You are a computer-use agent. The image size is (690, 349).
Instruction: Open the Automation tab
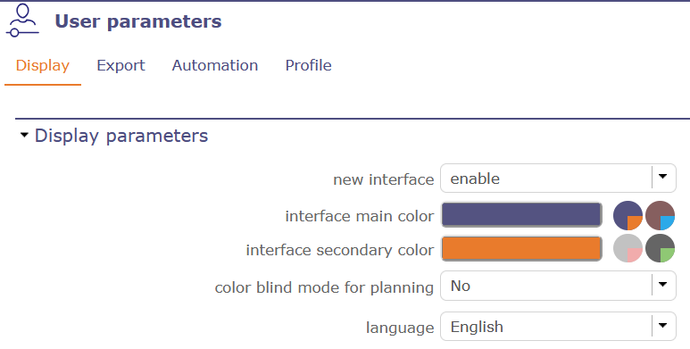tap(215, 65)
